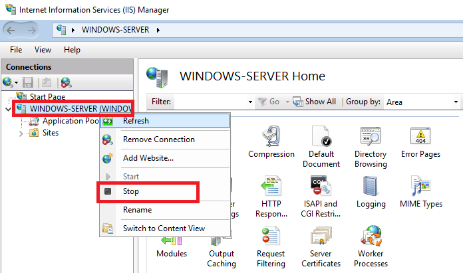Click the Show All button

(315, 102)
